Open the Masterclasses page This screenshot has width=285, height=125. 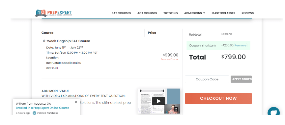[223, 13]
